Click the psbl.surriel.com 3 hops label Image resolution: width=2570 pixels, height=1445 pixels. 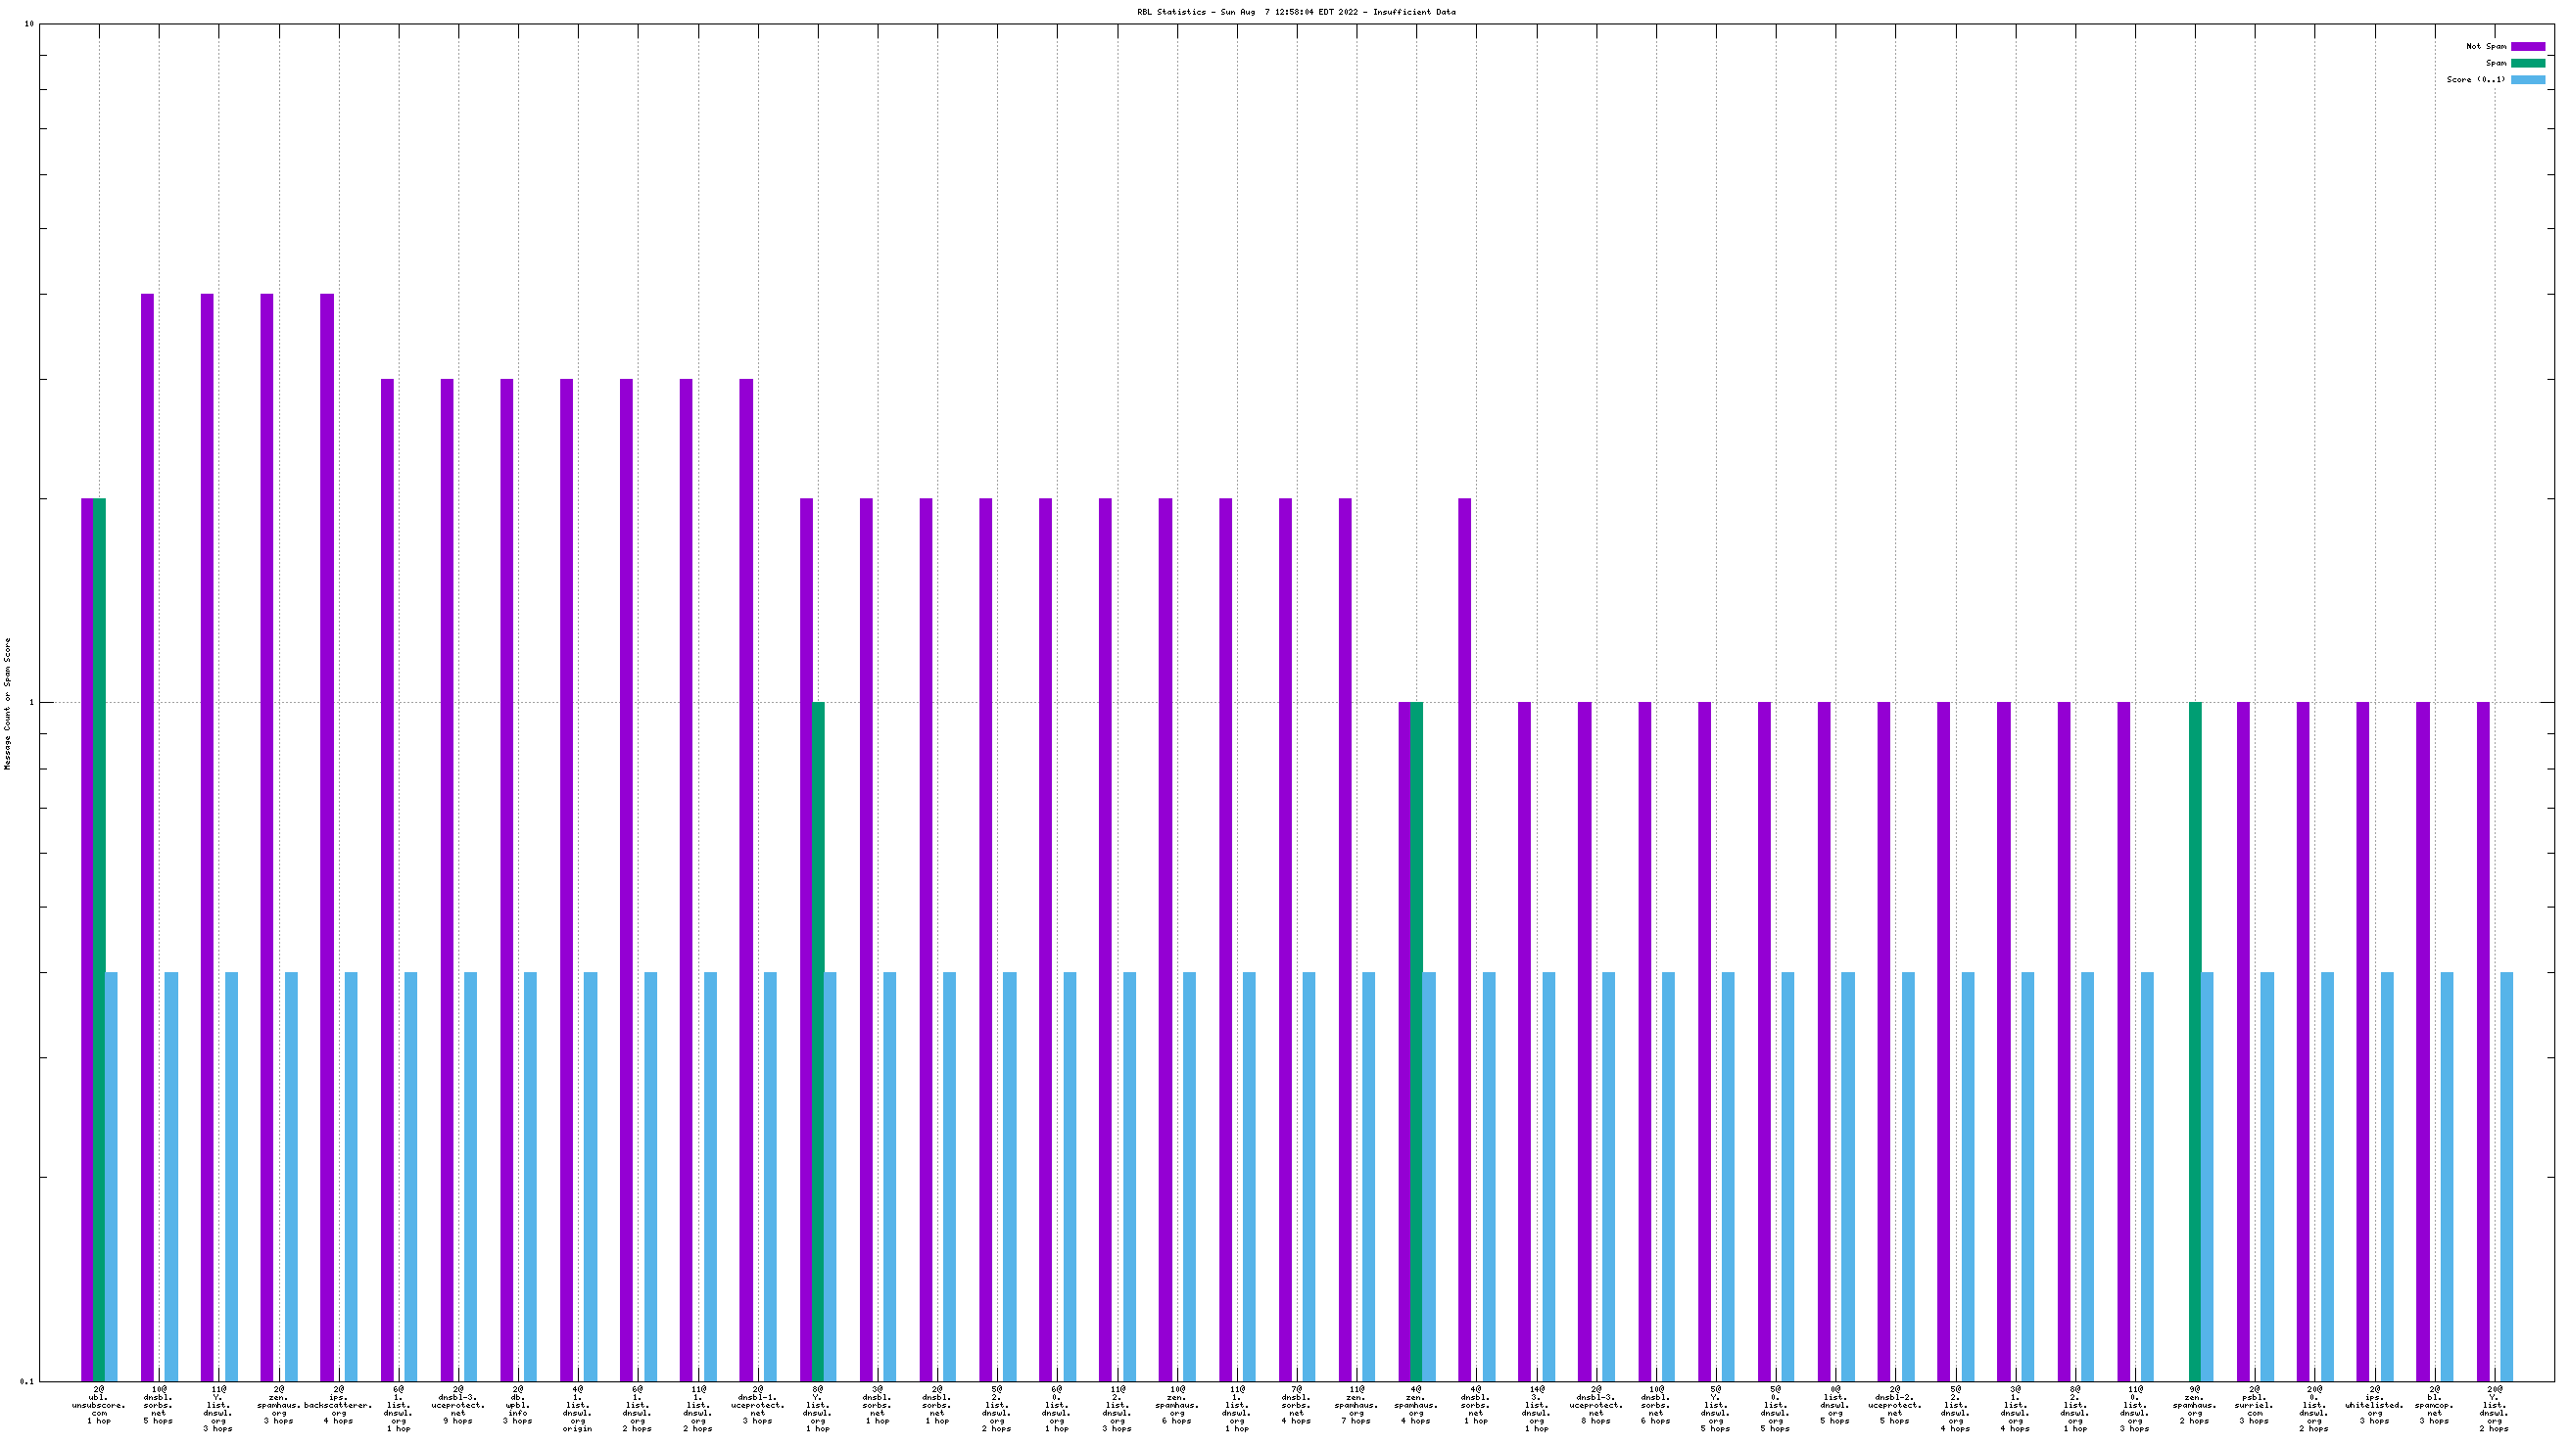tap(2255, 1404)
